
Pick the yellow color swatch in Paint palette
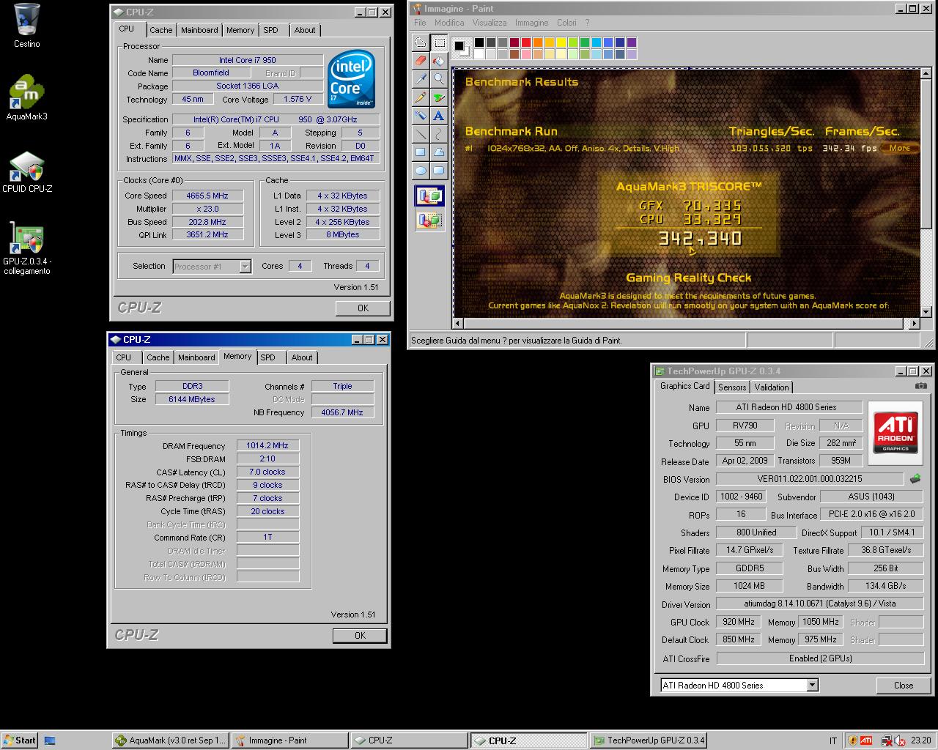point(561,42)
